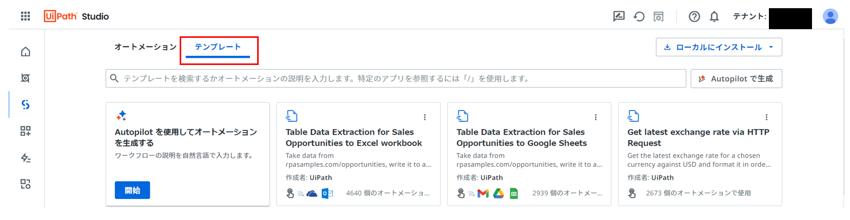The height and width of the screenshot is (220, 850).
Task: Select the テンプレート tab
Action: (x=218, y=47)
